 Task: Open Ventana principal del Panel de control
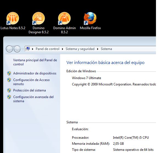coord(35,62)
